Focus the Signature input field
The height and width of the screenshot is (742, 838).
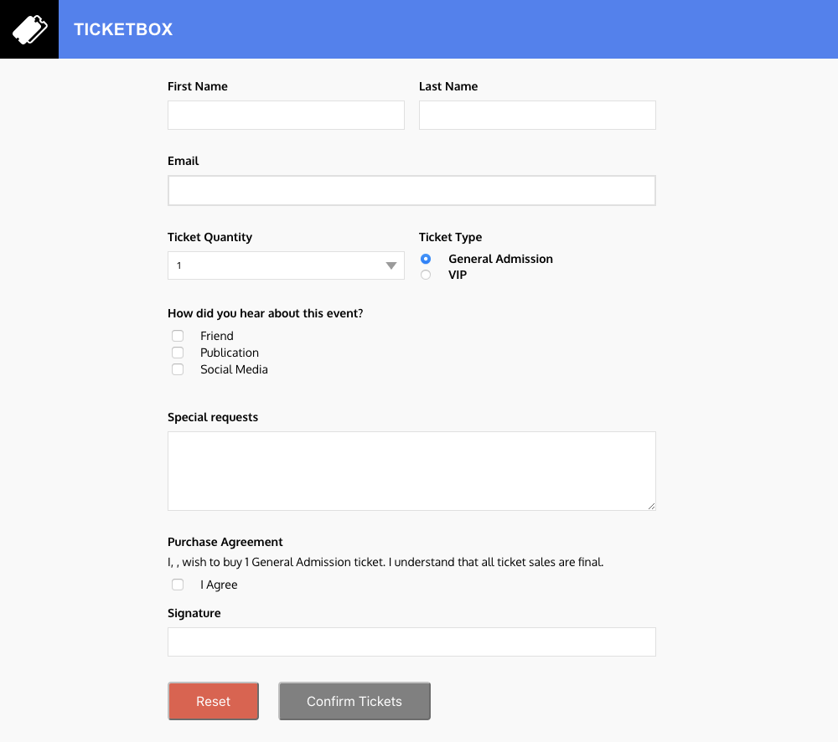pos(411,642)
